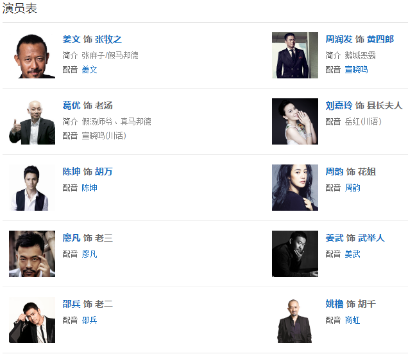Viewport: 408px width, 354px height.
Task: Open the bold 邵兵 actor name link
Action: [x=71, y=304]
